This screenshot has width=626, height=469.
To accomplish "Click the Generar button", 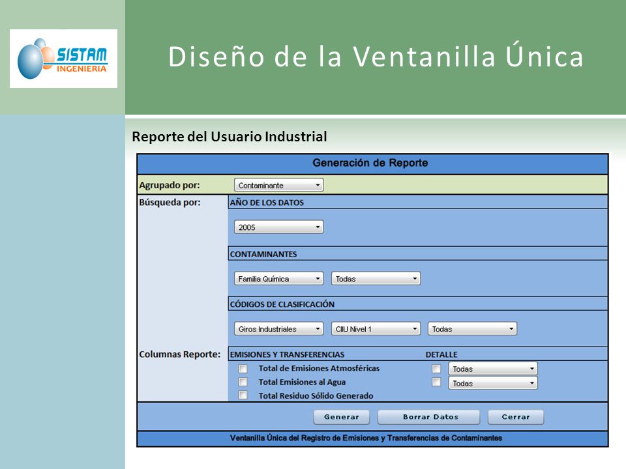I will [341, 417].
